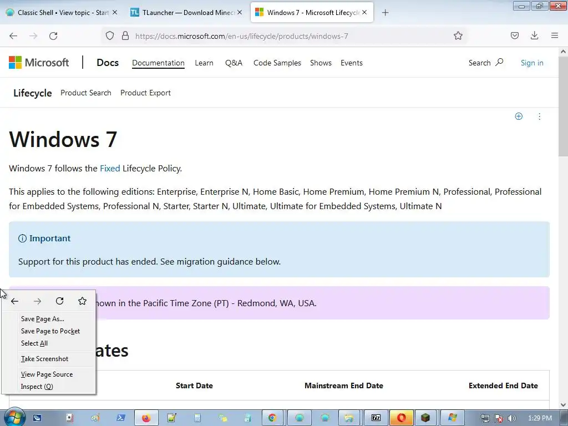
Task: Choose Inspect (Q) in the context menu
Action: coord(37,387)
